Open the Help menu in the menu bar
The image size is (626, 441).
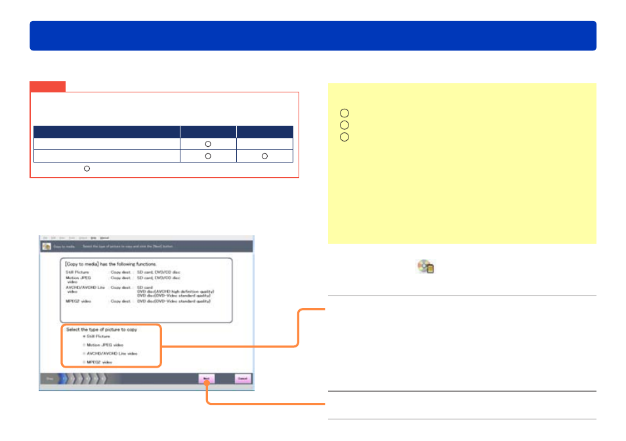coord(93,238)
